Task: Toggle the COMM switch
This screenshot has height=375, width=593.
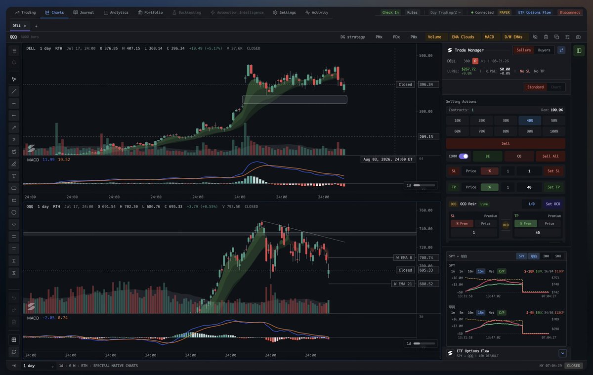Action: click(464, 156)
